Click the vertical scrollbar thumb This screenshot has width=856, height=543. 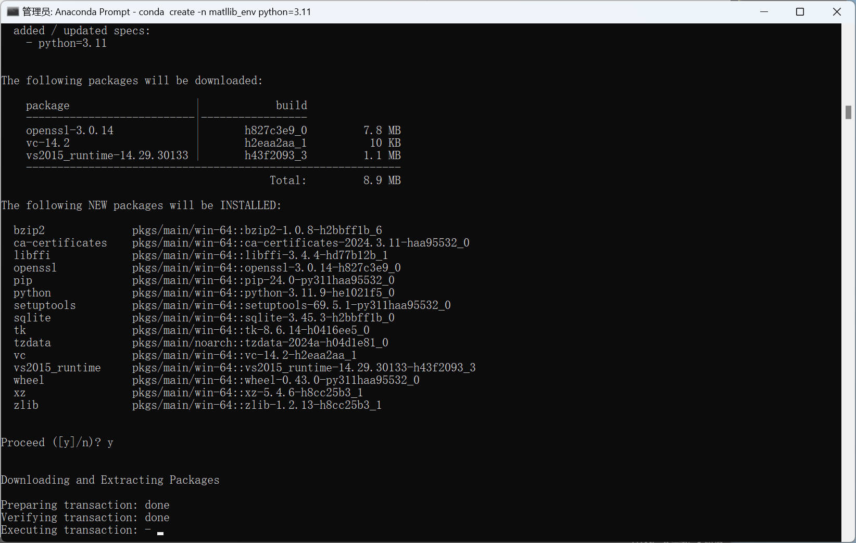tap(849, 112)
